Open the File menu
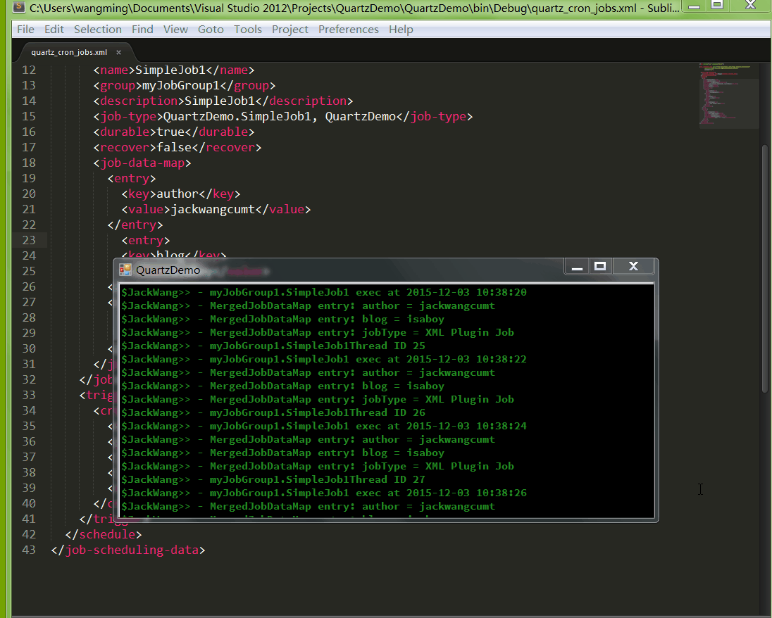 pos(25,30)
